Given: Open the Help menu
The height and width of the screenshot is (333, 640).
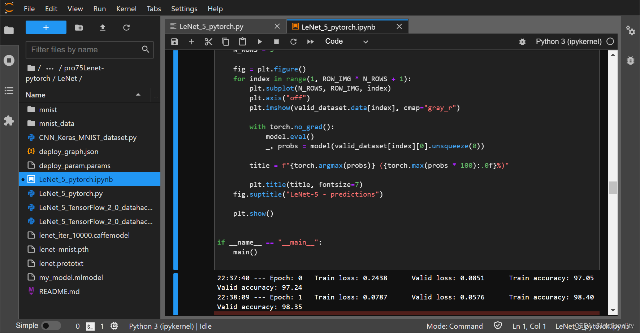Looking at the screenshot, I should point(215,9).
